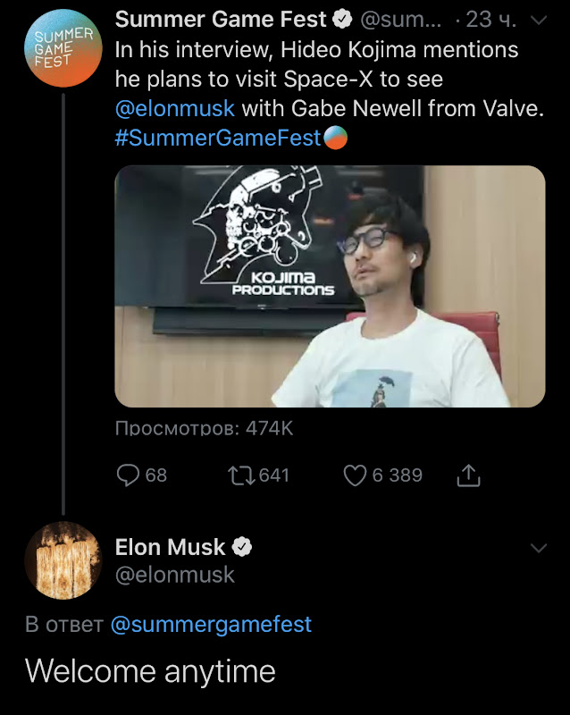Screen dimensions: 570x715
Task: Click the @elonmusk handle under Elon Musk's name
Action: 175,575
